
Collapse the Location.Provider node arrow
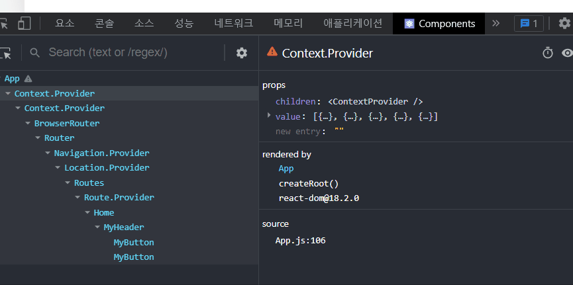pyautogui.click(x=58, y=167)
